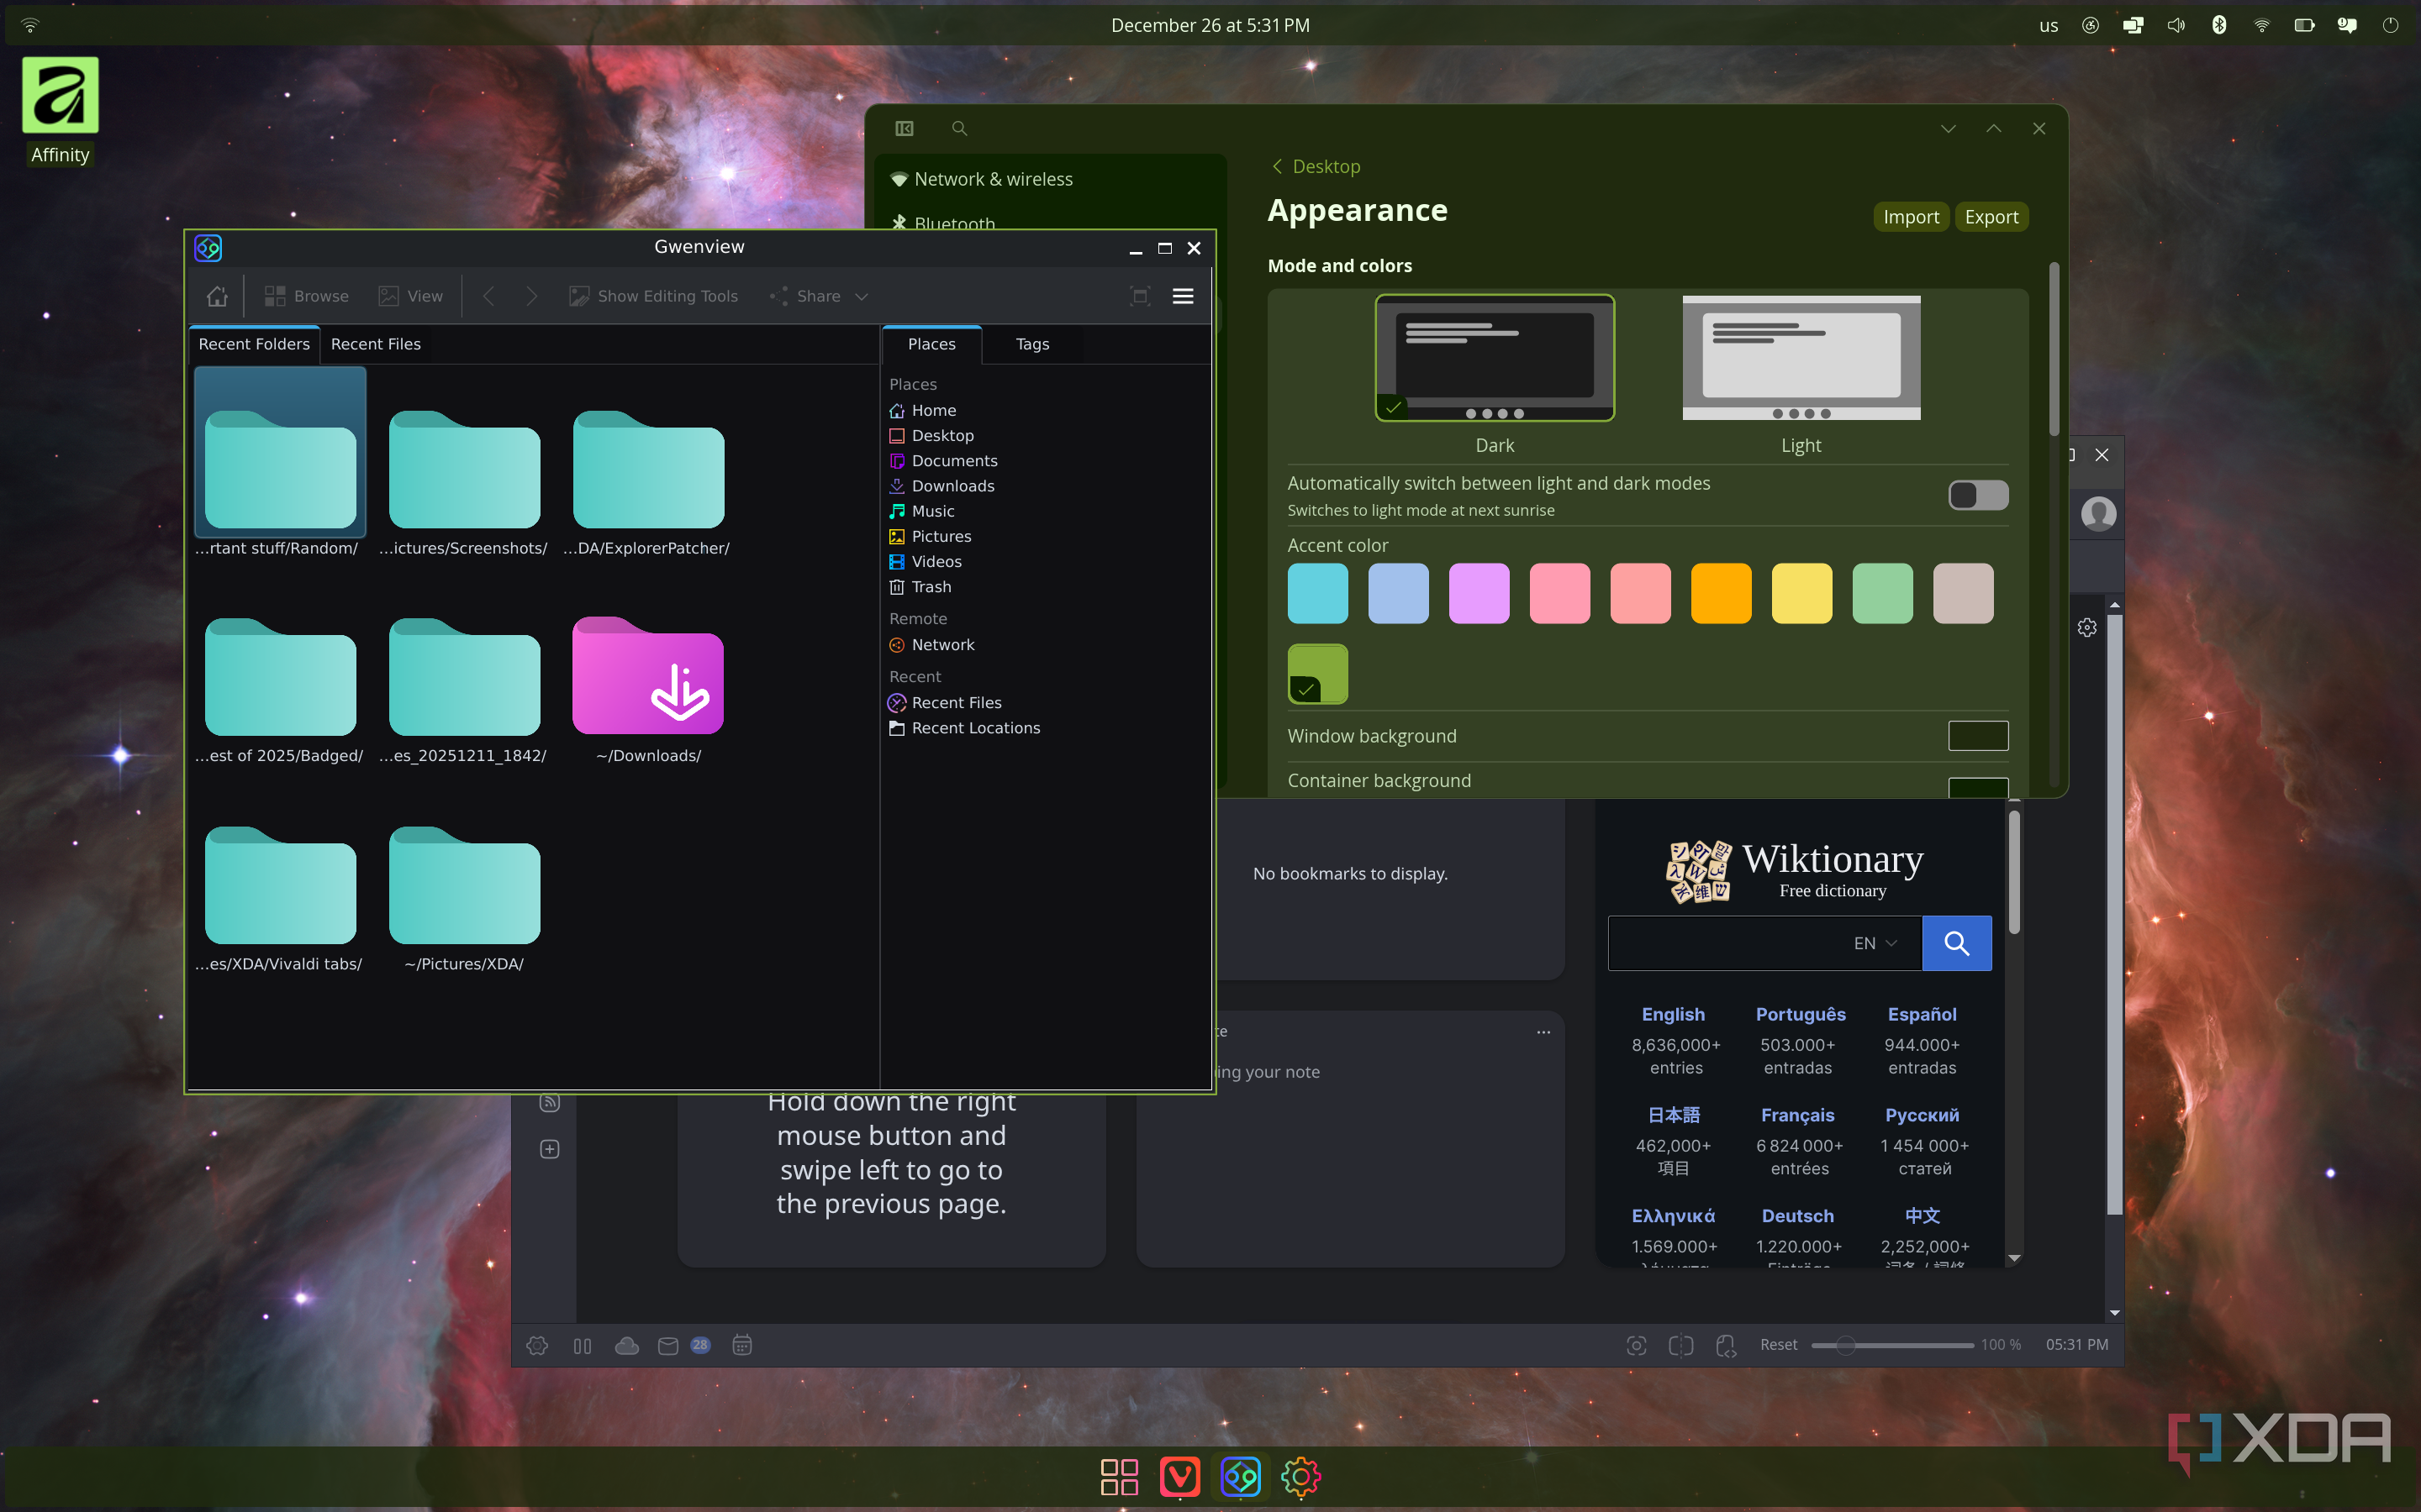Select the Dark mode preview
The image size is (2421, 1512).
1495,358
